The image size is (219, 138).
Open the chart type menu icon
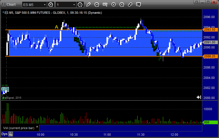[x=97, y=5]
